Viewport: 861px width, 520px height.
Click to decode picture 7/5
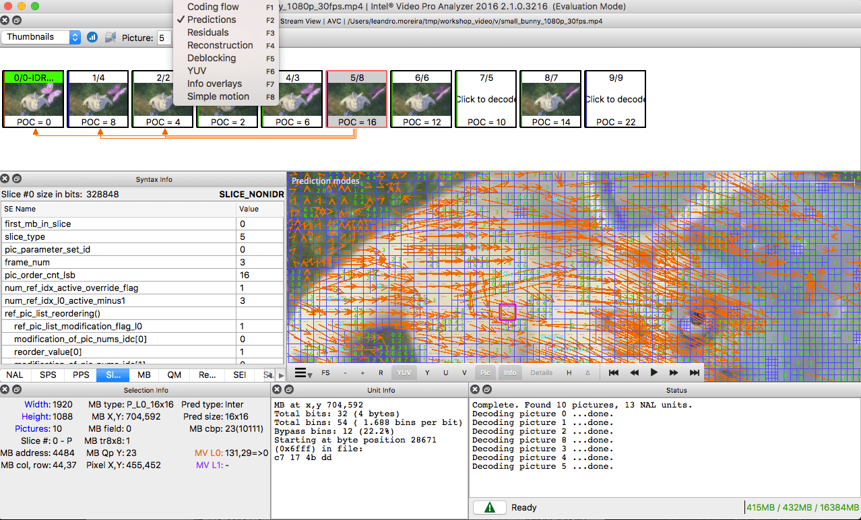point(485,98)
